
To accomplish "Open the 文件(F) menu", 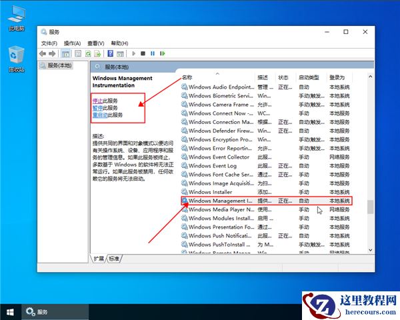I will pos(49,43).
